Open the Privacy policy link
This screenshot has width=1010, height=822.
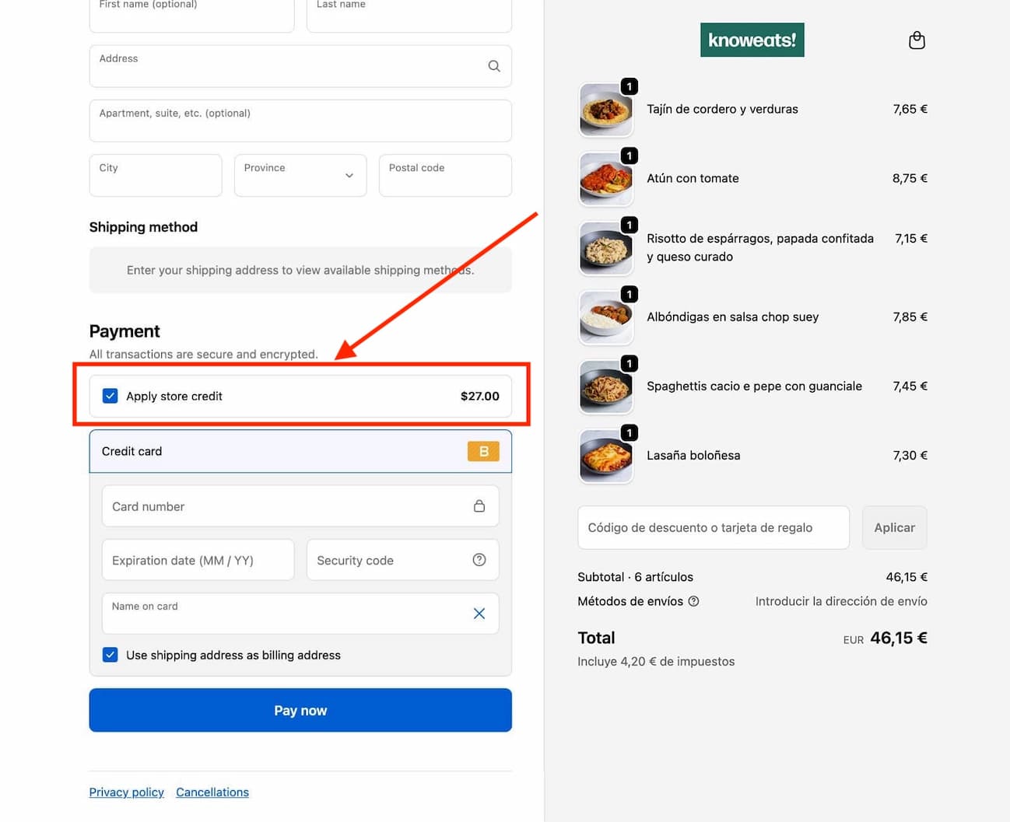click(x=127, y=792)
